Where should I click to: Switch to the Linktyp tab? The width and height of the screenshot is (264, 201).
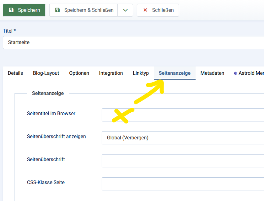141,73
